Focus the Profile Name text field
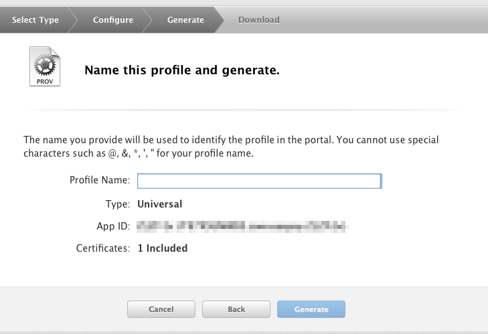 [x=259, y=181]
